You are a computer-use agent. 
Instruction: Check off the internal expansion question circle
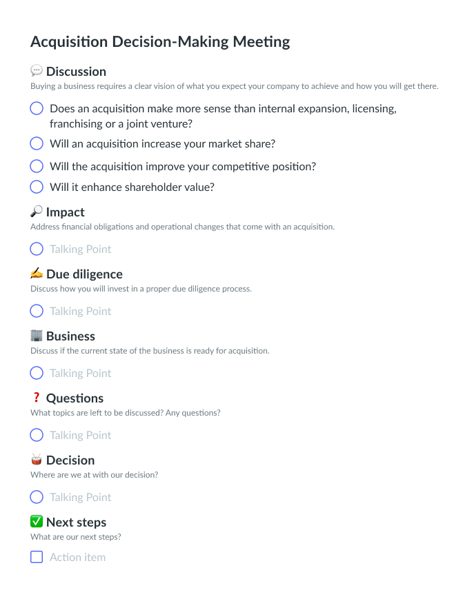point(37,108)
